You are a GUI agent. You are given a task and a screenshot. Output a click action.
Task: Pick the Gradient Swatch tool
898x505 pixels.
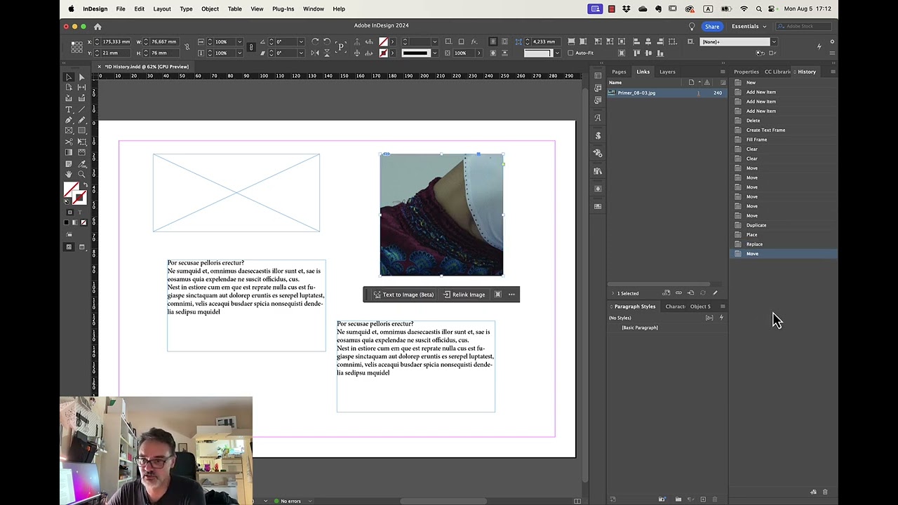pyautogui.click(x=69, y=150)
